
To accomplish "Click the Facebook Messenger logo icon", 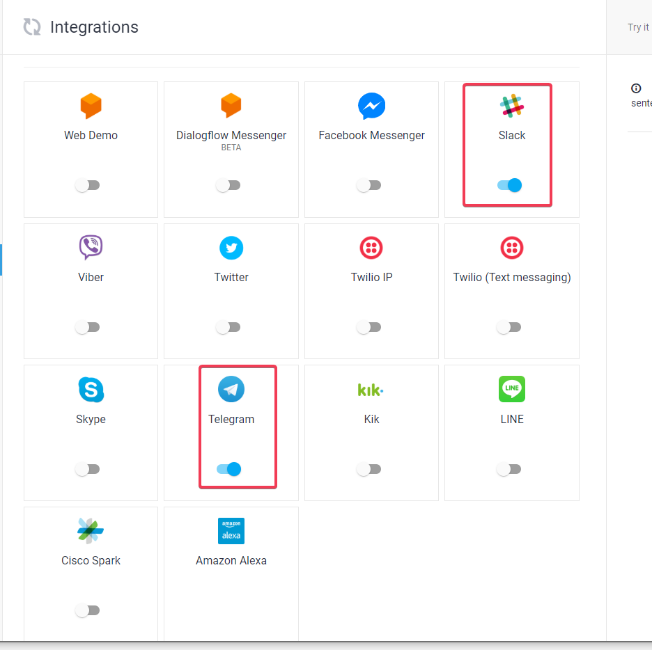I will [372, 106].
